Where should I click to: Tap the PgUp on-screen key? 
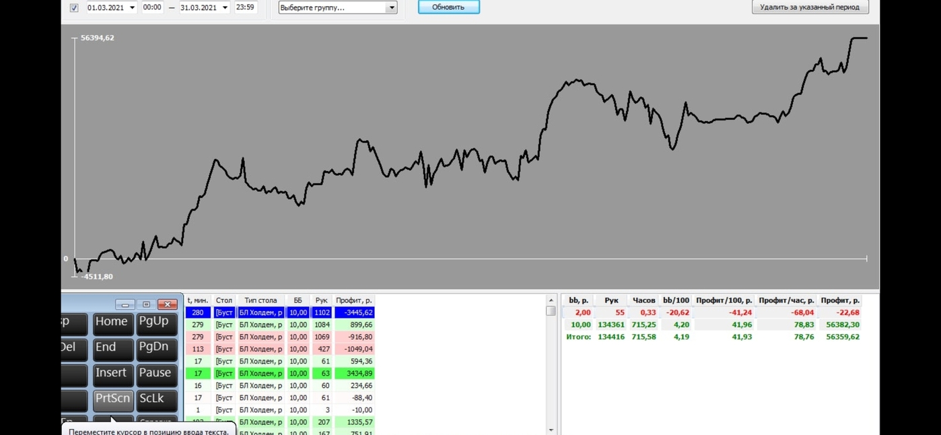click(155, 323)
